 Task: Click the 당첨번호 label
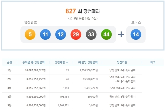tap(31, 22)
